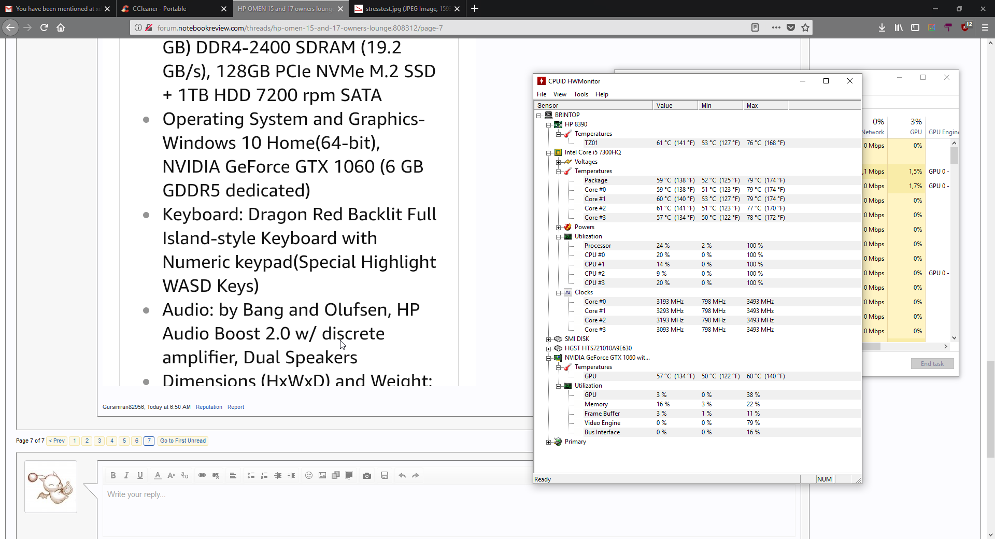Screen dimensions: 995x539
Task: Open the text alignment tool
Action: [233, 475]
